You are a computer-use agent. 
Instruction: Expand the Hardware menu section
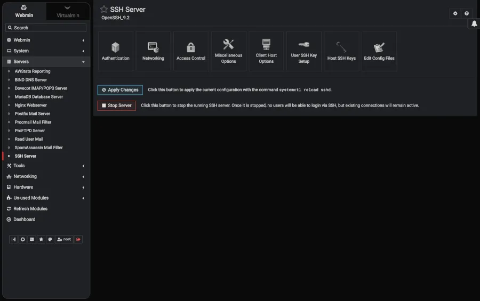45,187
